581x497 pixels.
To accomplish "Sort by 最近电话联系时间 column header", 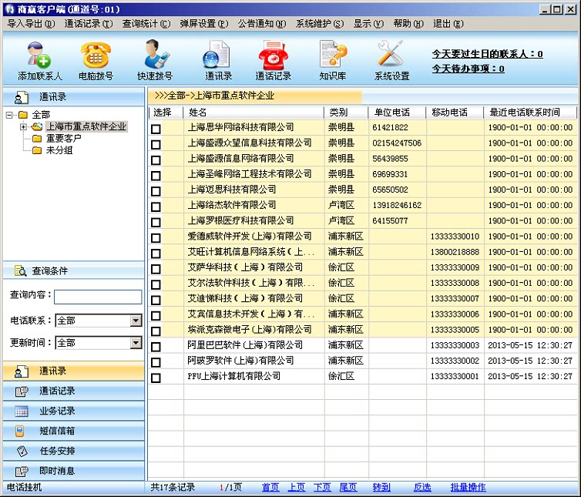I will [x=530, y=112].
